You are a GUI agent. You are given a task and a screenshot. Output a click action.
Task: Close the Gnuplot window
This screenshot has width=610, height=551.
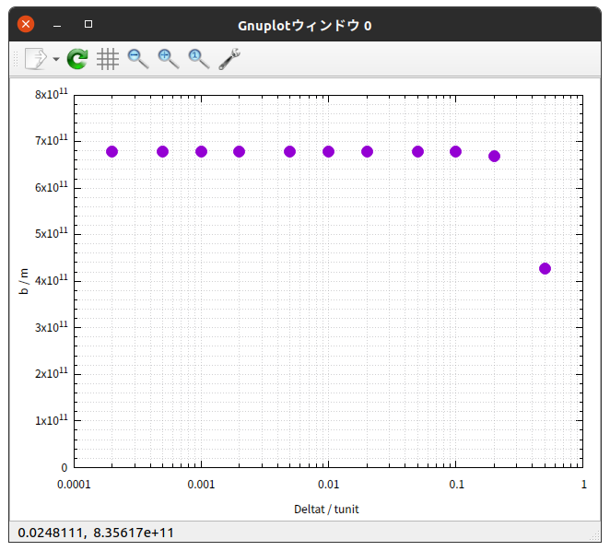coord(26,24)
